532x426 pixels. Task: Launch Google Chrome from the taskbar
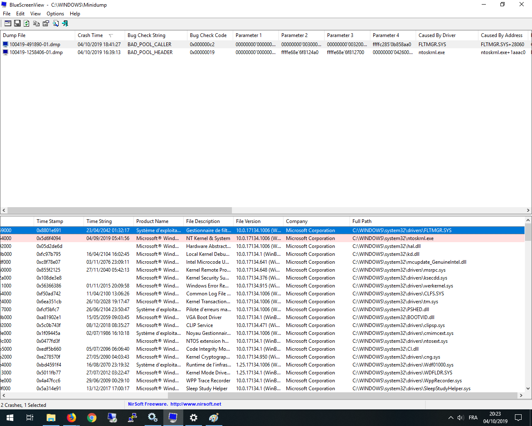92,418
